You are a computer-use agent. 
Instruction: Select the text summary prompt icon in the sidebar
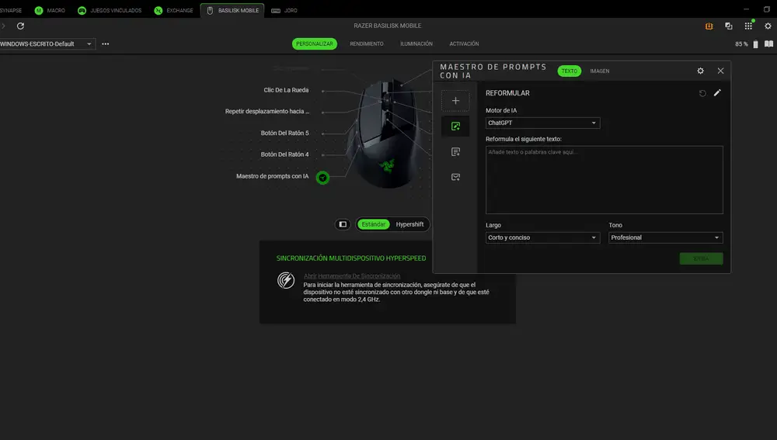click(455, 151)
